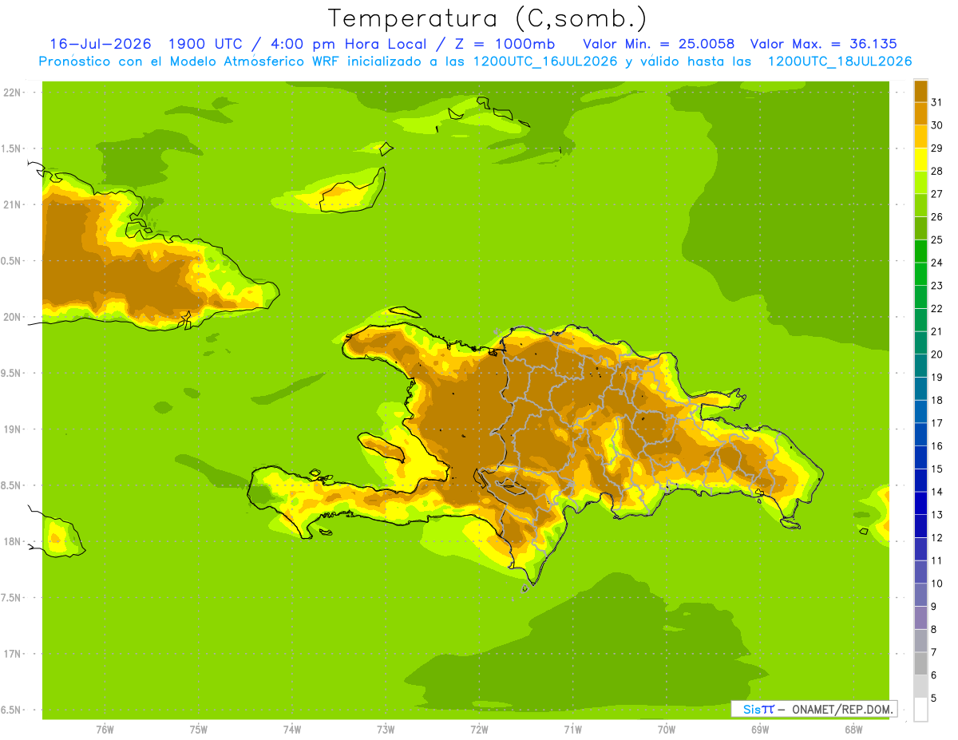This screenshot has height=740, width=958.
Task: Select the date text "16-Jul-2026"
Action: (x=101, y=44)
